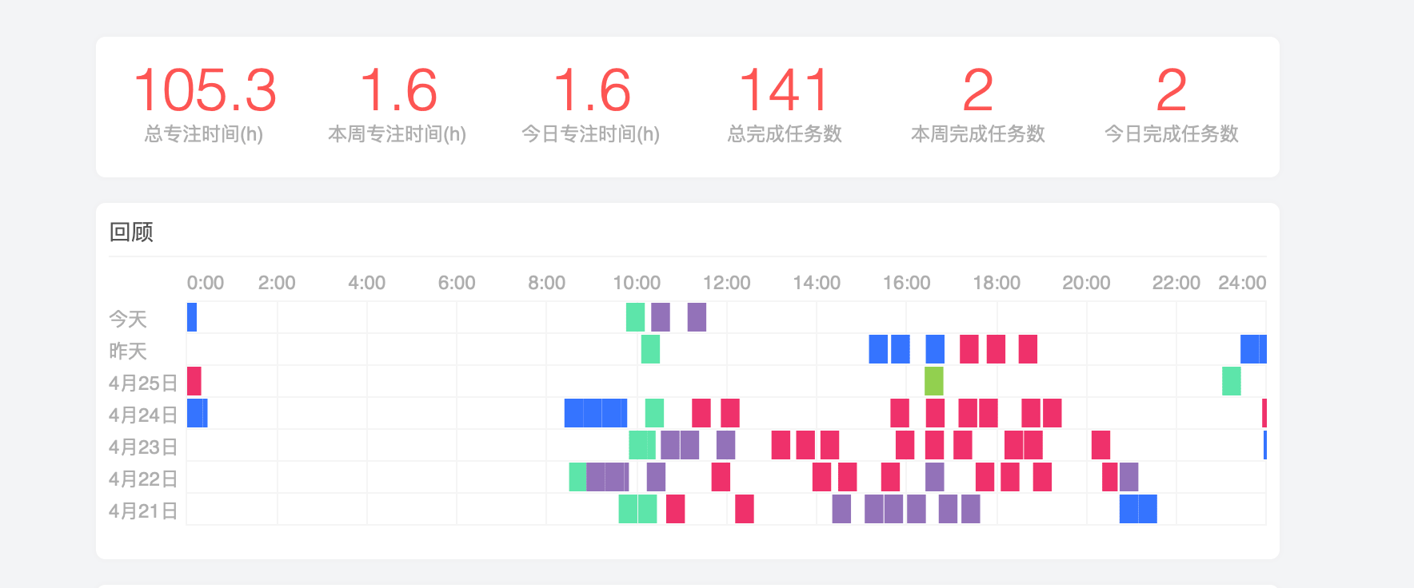Image resolution: width=1414 pixels, height=588 pixels.
Task: Click the 4月21日 row label
Action: [143, 511]
